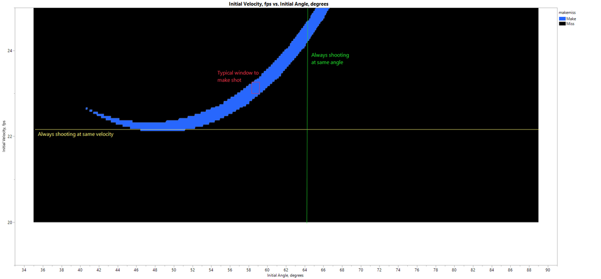Click the x-axis title 'Initial Angle, degrees'

[286, 275]
